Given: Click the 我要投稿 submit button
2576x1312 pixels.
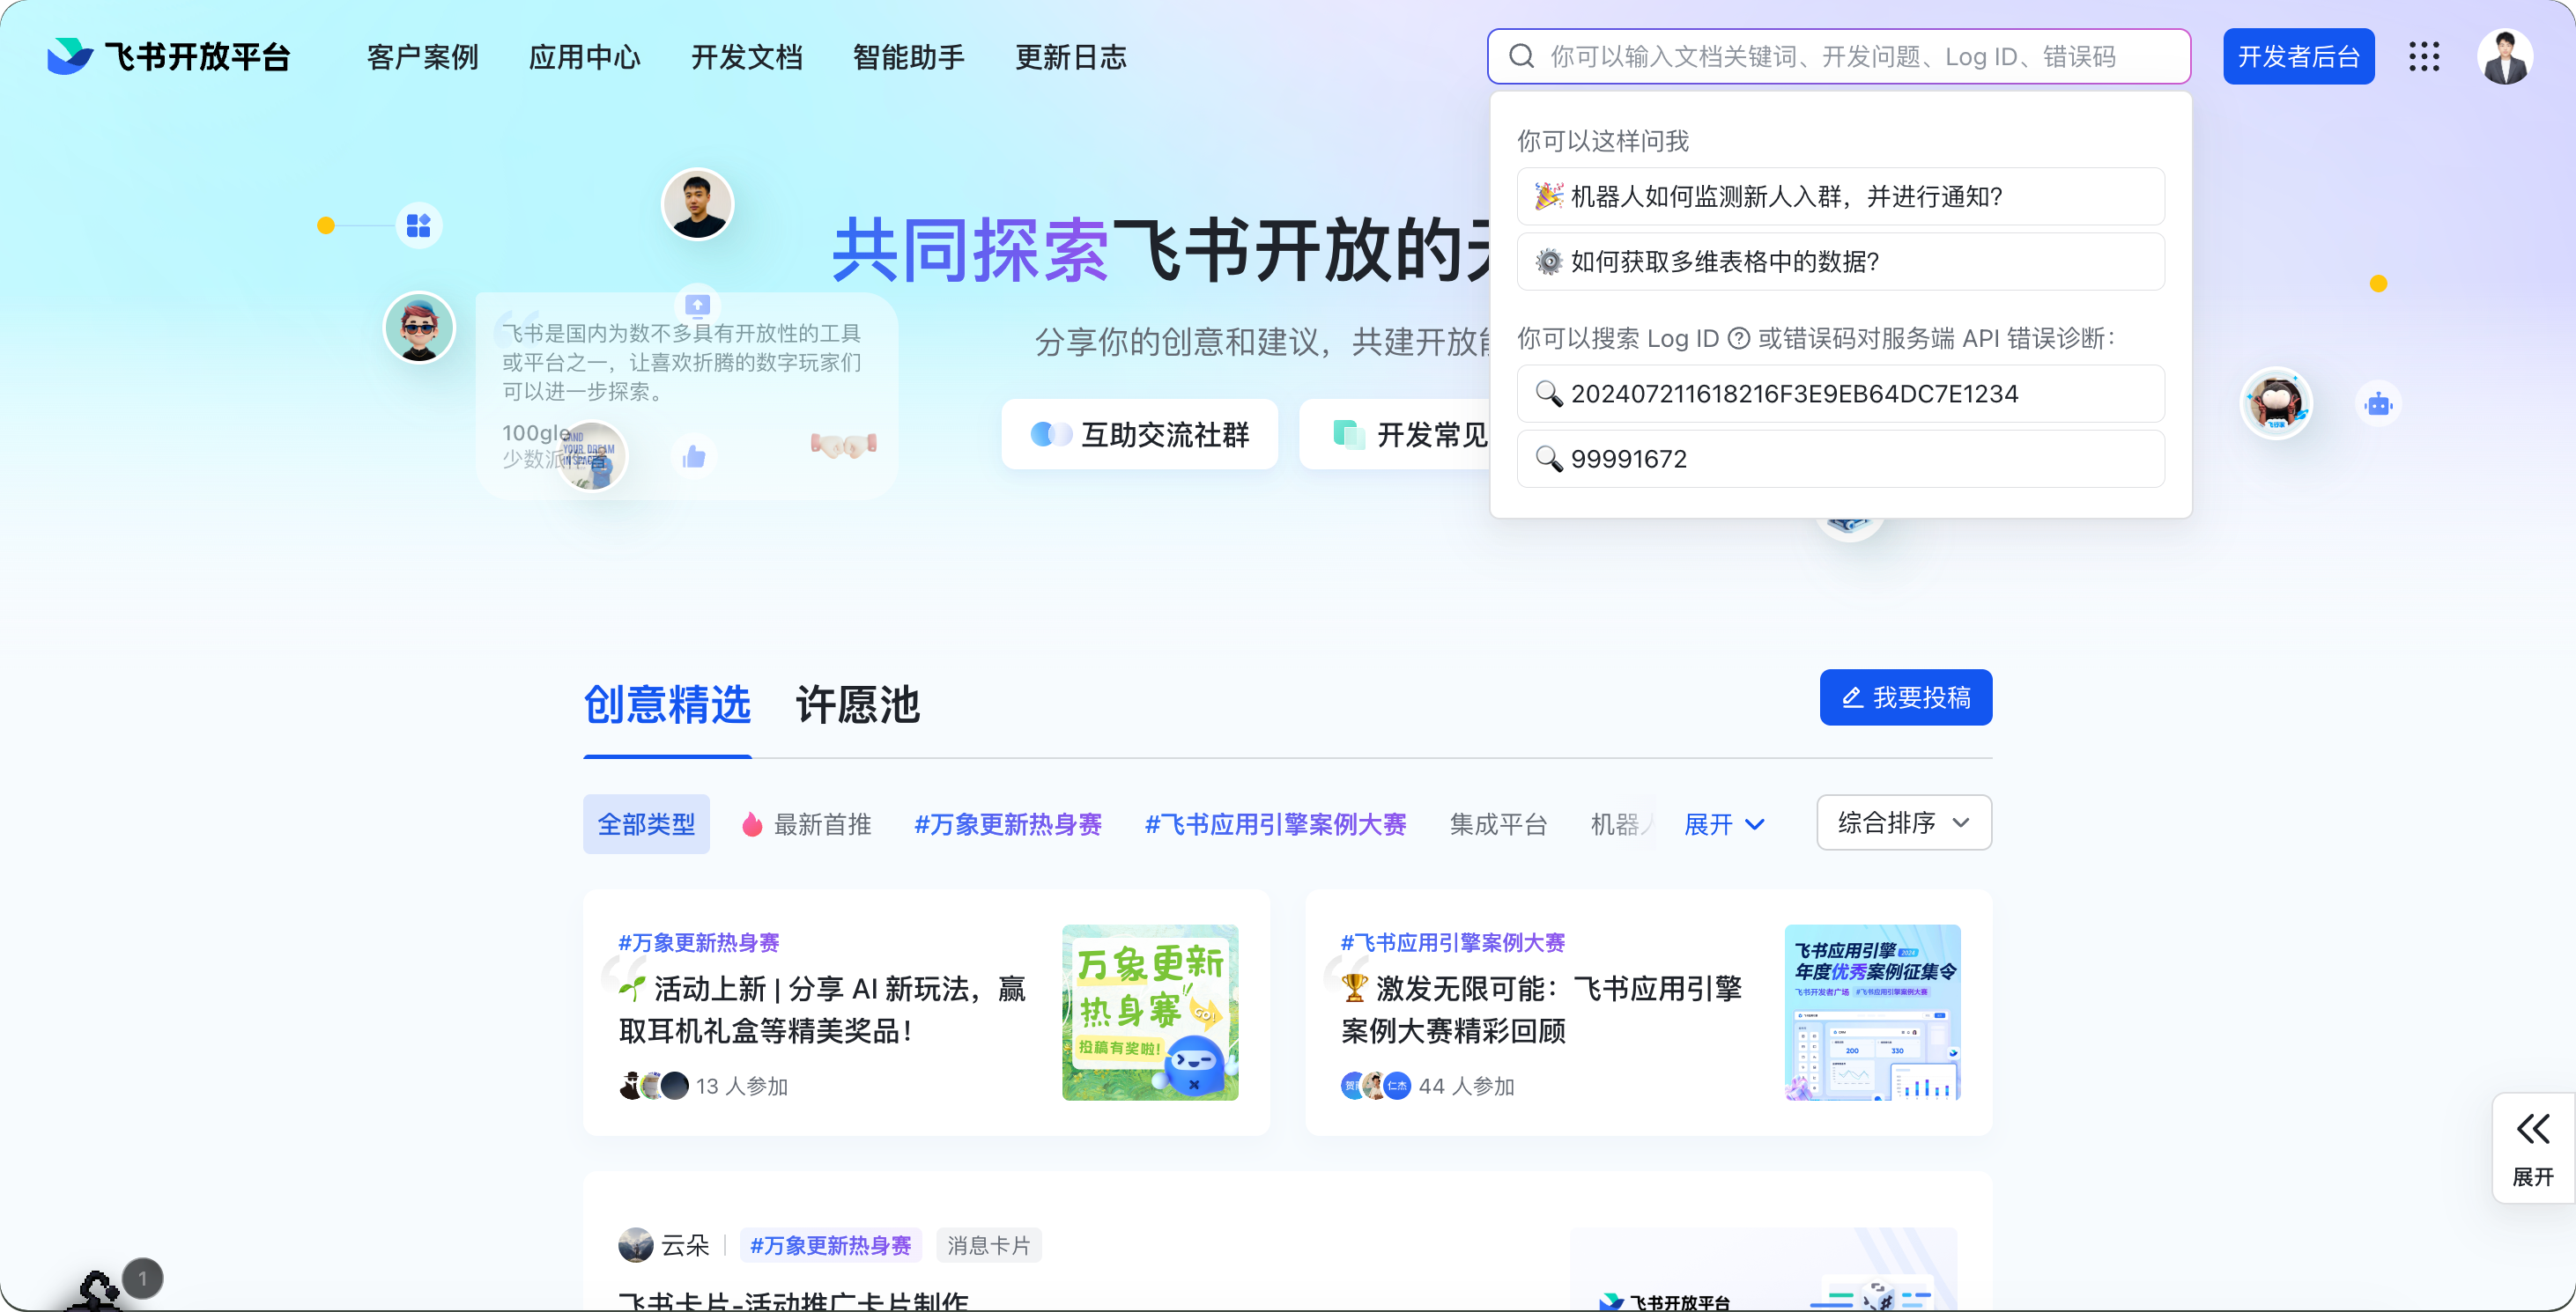Looking at the screenshot, I should point(1905,697).
